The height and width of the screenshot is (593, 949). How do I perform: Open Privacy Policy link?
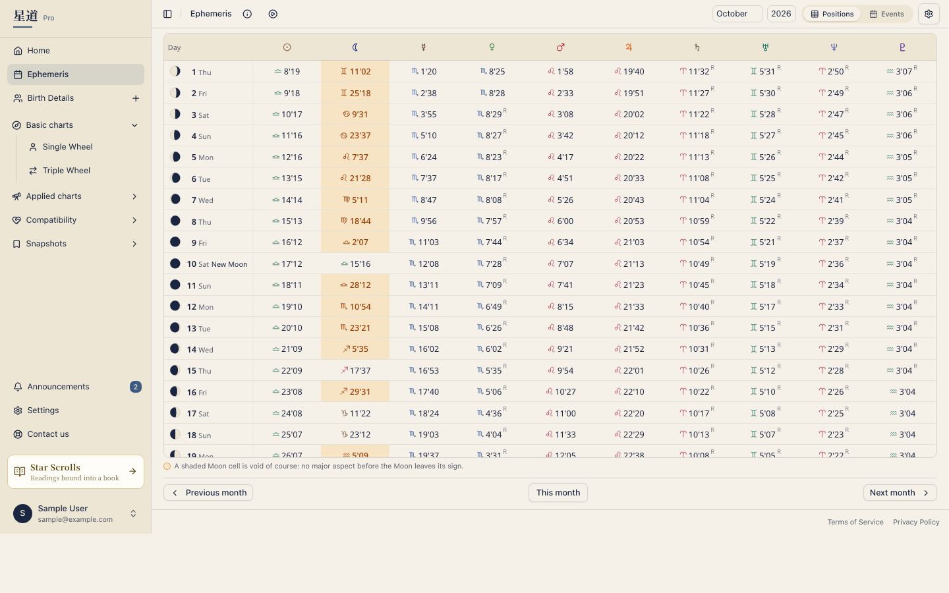916,522
